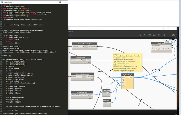Select ViewFamilyTypes node title
This screenshot has height=115, width=181.
click(82, 92)
